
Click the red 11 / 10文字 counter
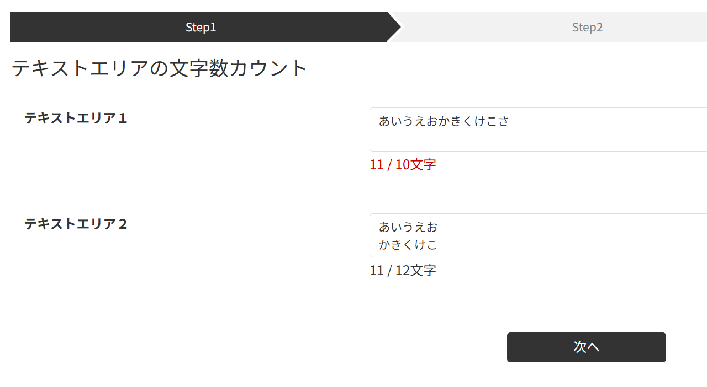pyautogui.click(x=403, y=165)
